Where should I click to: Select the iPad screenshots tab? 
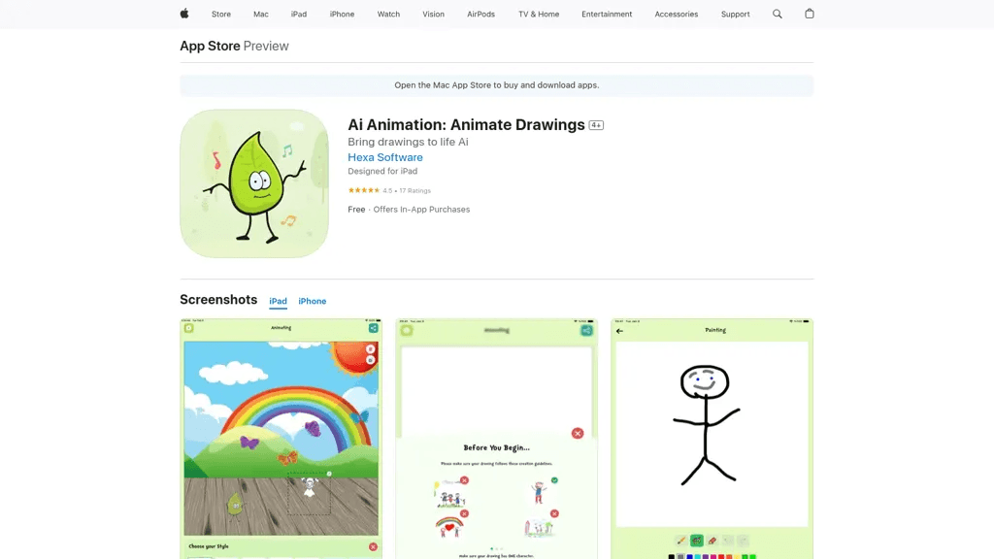279,301
